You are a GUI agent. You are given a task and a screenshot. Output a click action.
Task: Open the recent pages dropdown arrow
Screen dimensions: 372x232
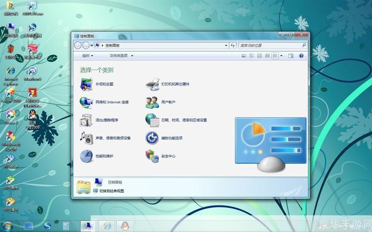pyautogui.click(x=92, y=45)
